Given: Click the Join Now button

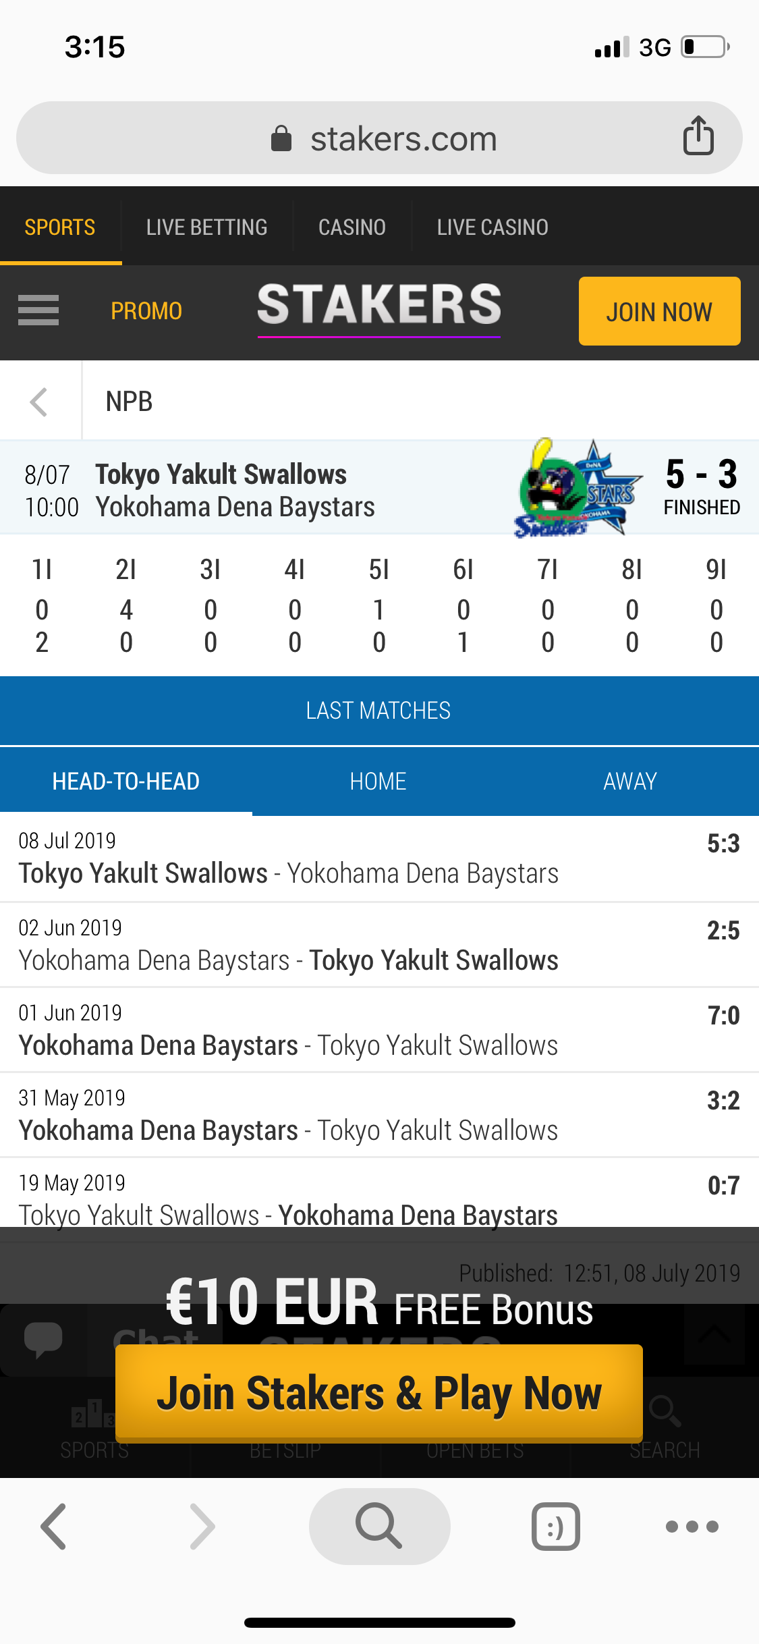Looking at the screenshot, I should pos(659,311).
